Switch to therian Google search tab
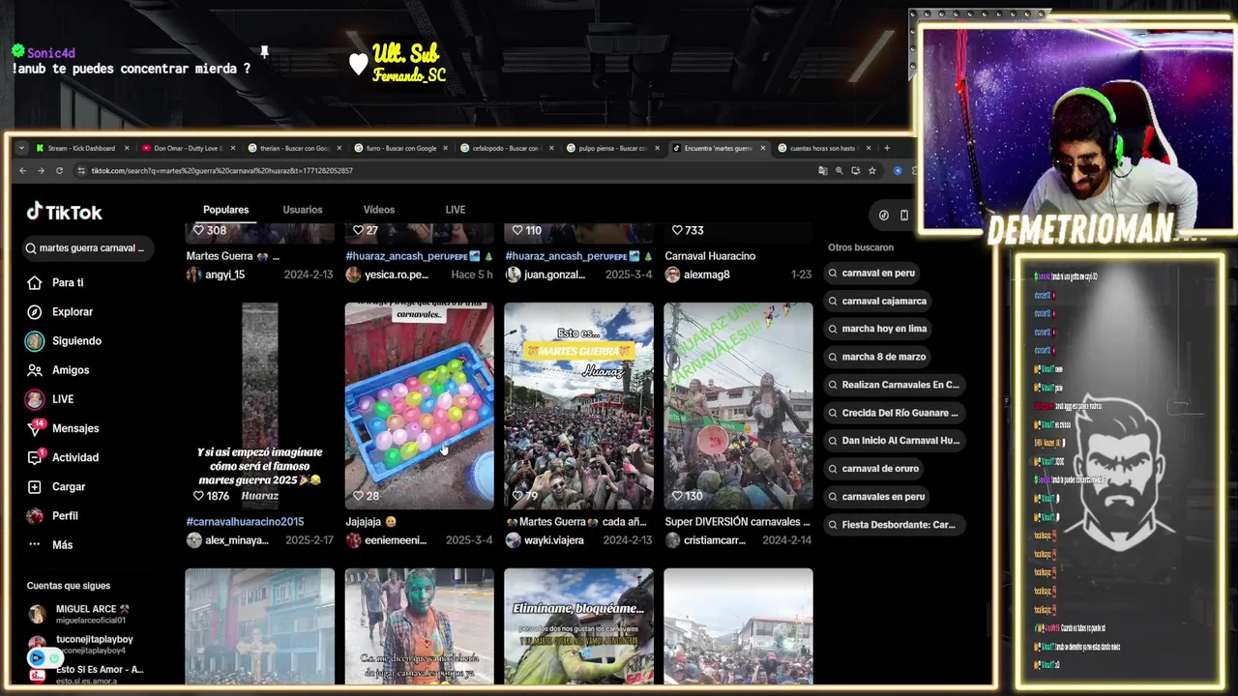The height and width of the screenshot is (696, 1238). coord(293,148)
